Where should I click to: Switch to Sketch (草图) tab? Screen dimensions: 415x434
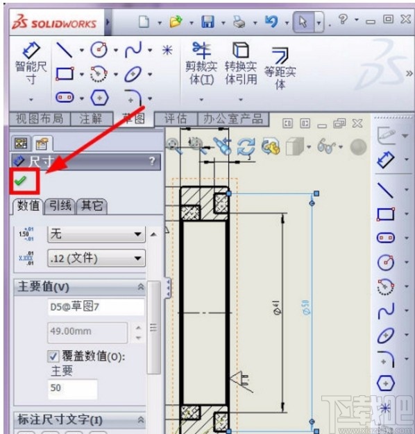133,119
